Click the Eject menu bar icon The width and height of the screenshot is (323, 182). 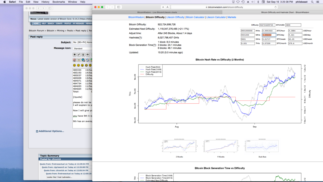248,2
